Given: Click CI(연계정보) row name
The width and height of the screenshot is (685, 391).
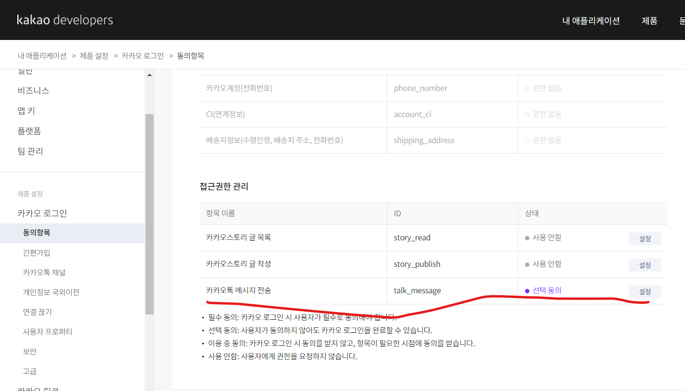Looking at the screenshot, I should pyautogui.click(x=225, y=114).
